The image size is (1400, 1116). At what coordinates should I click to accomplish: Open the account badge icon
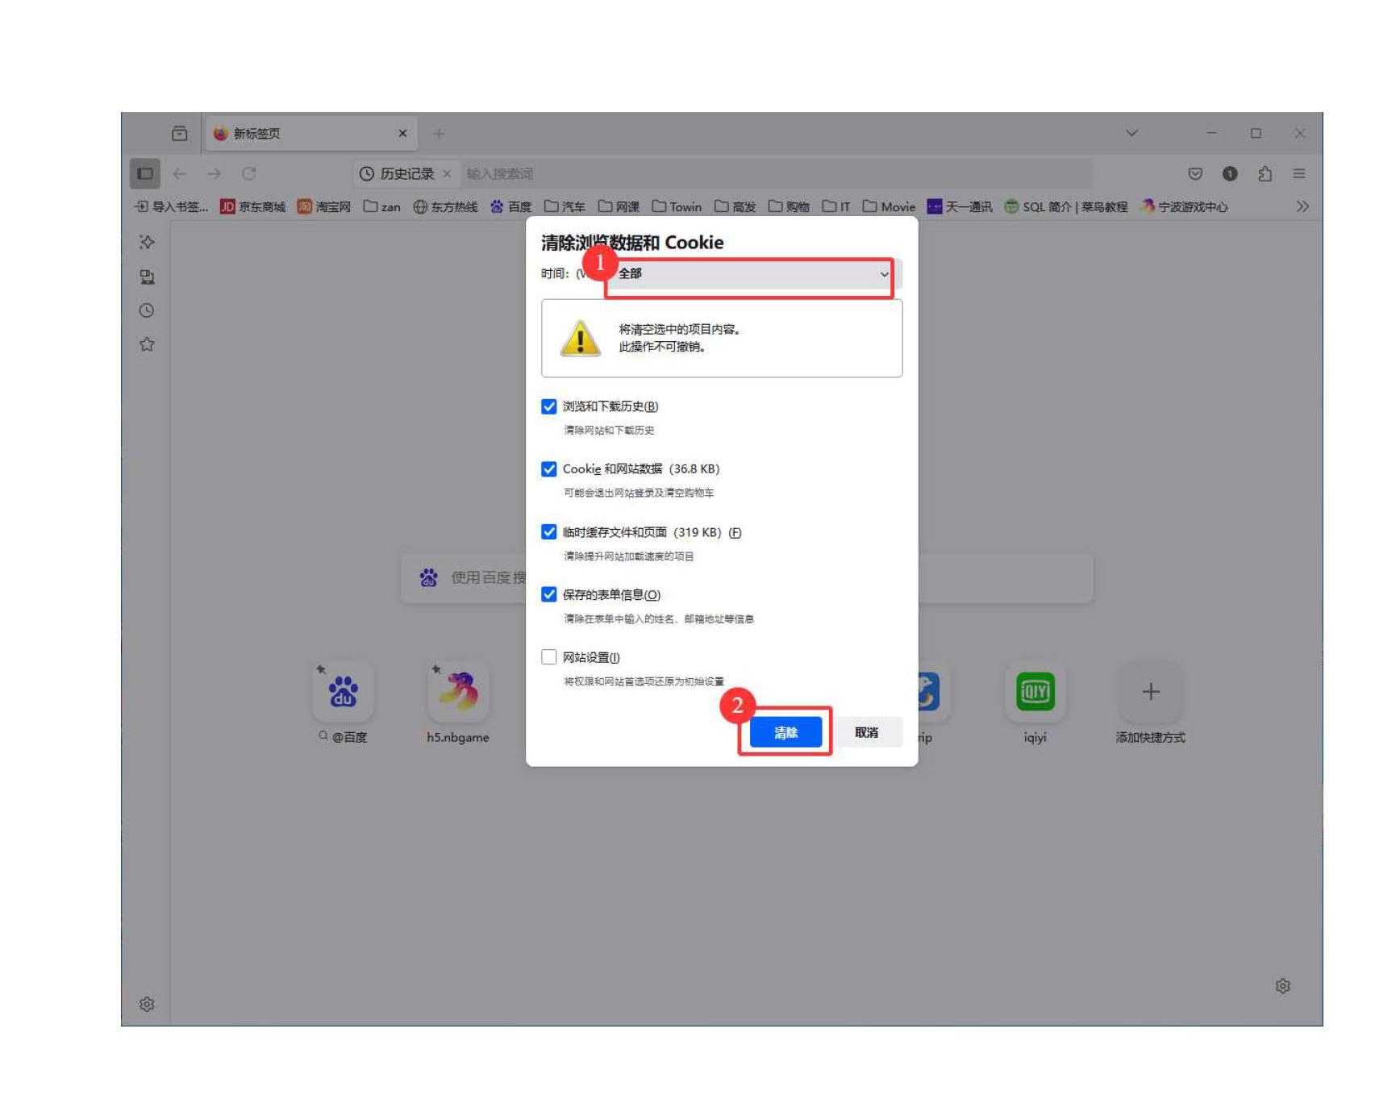[x=1230, y=173]
